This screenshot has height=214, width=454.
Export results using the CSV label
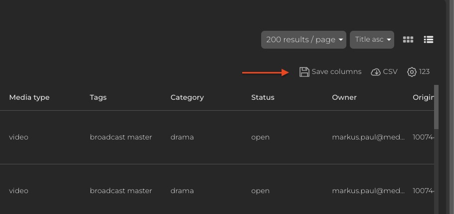(x=390, y=72)
